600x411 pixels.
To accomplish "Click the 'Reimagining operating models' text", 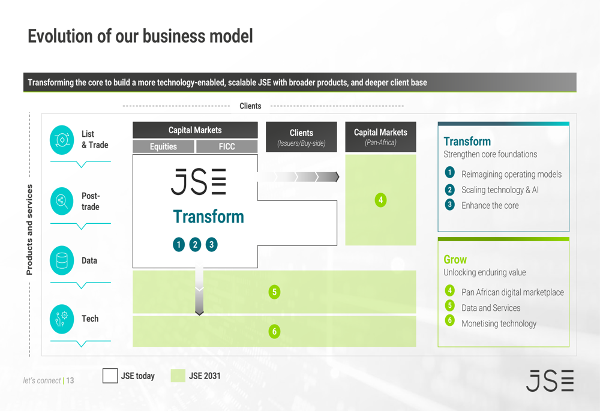I will 512,174.
